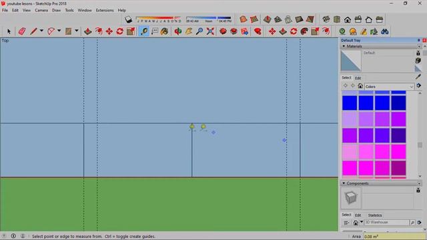The height and width of the screenshot is (240, 427).
Task: Open the Tools menu
Action: click(69, 11)
